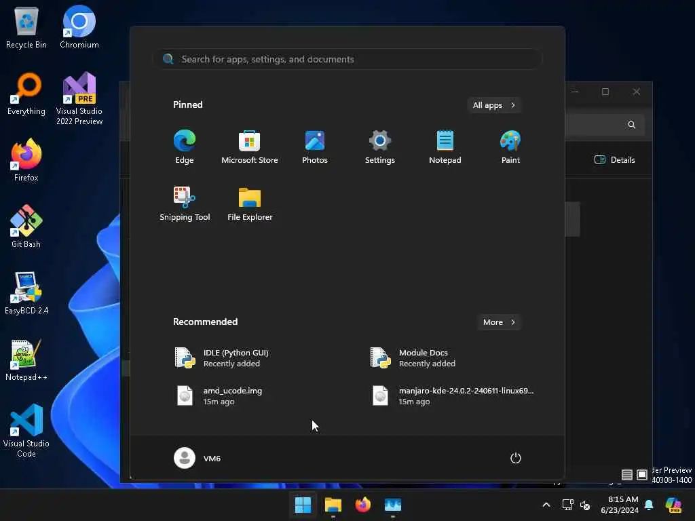Open File Explorer from the taskbar
Viewport: 695px width, 521px height.
[x=333, y=505]
